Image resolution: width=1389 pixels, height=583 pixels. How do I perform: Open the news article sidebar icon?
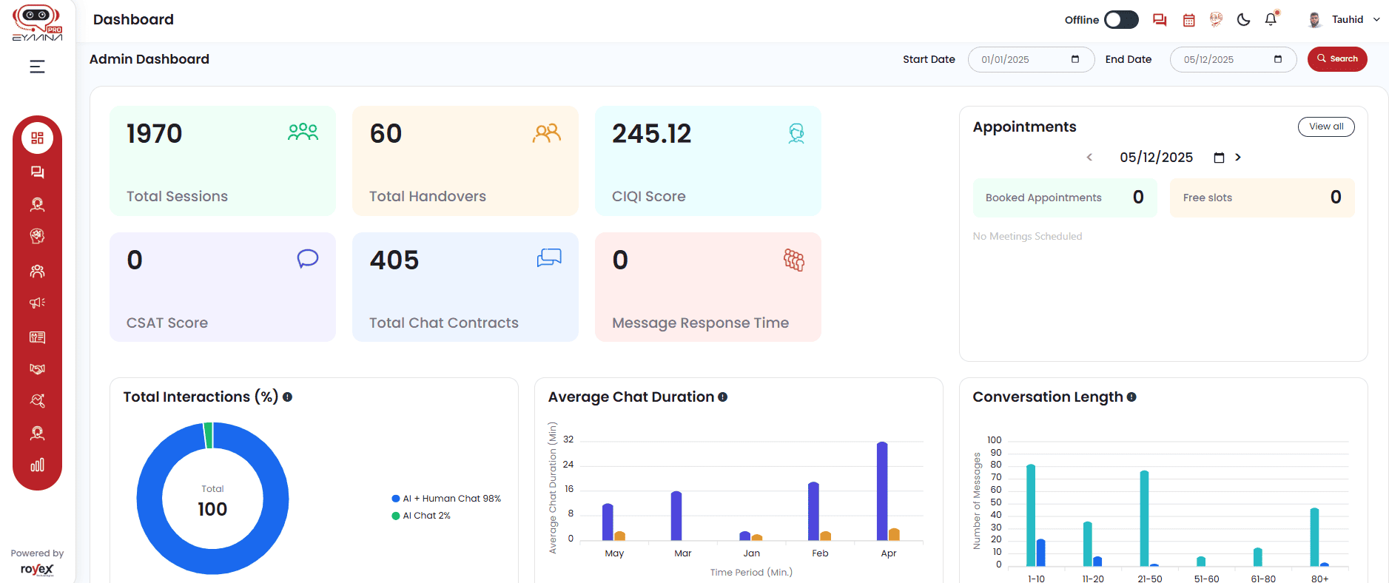pos(37,337)
